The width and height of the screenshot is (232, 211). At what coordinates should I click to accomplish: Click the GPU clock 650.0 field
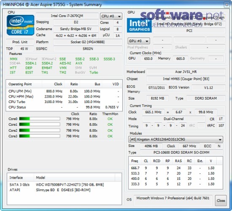[148, 59]
